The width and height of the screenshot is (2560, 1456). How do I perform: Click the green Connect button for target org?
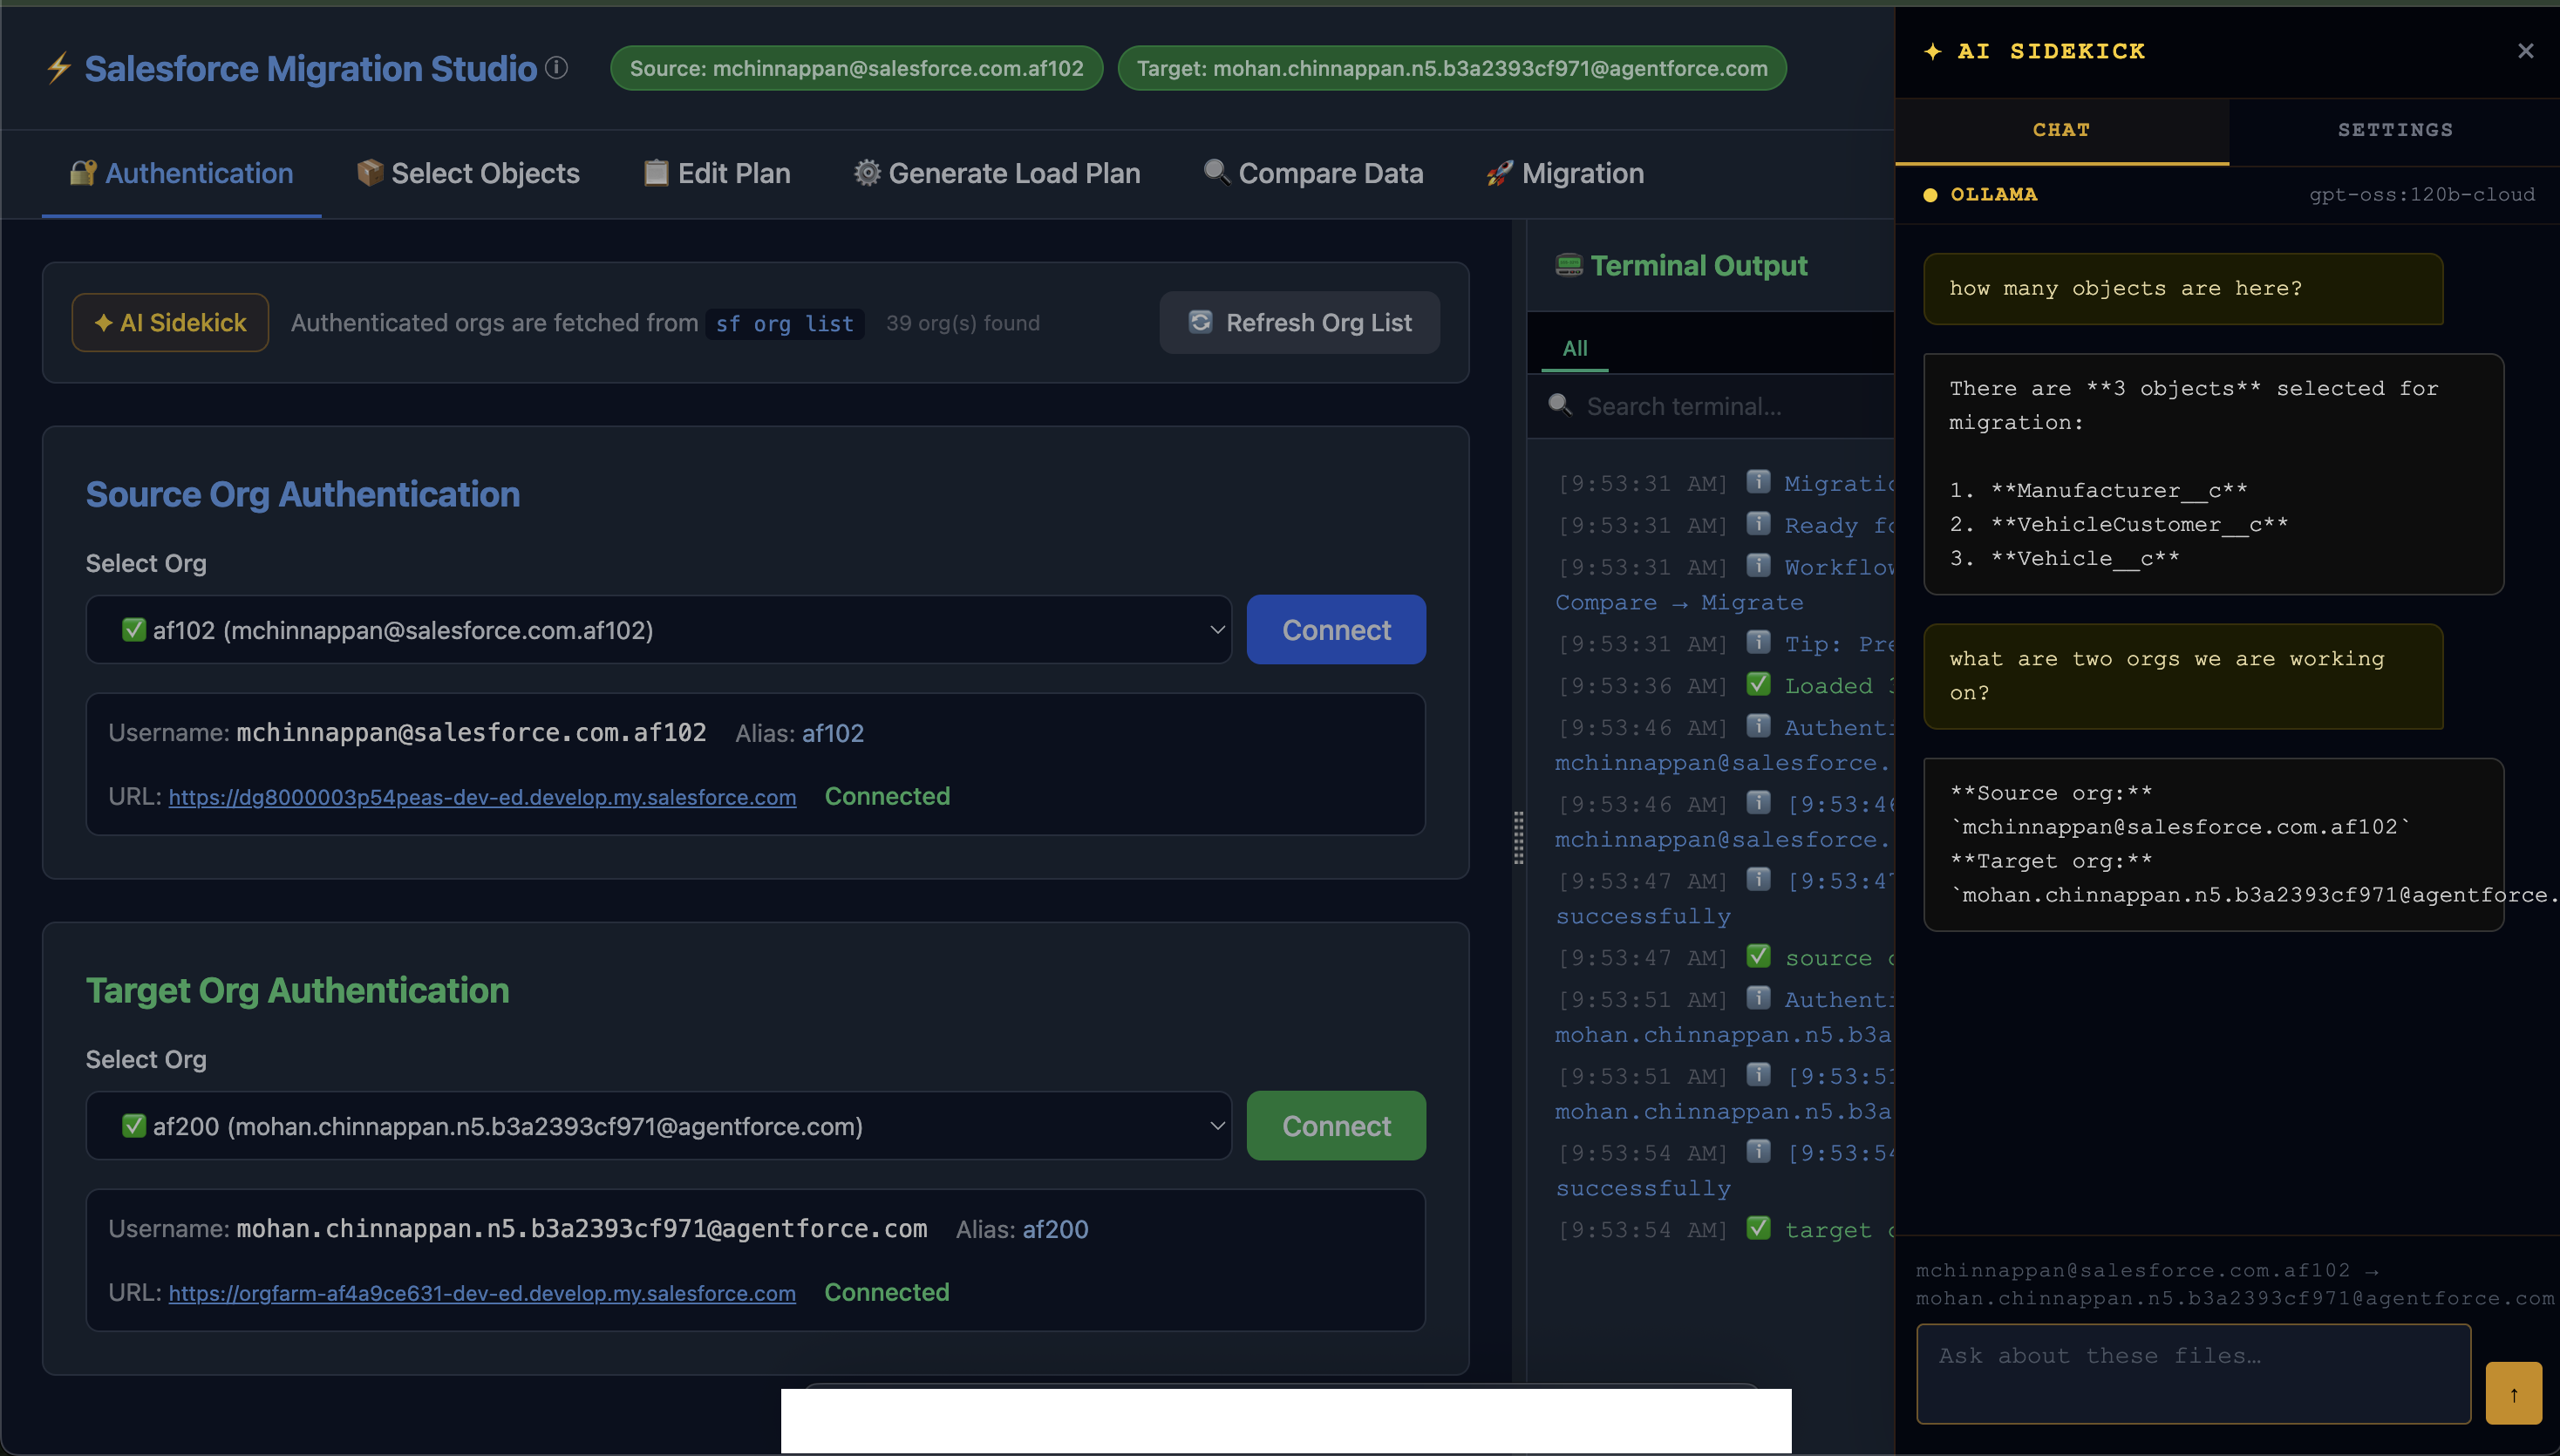point(1336,1126)
